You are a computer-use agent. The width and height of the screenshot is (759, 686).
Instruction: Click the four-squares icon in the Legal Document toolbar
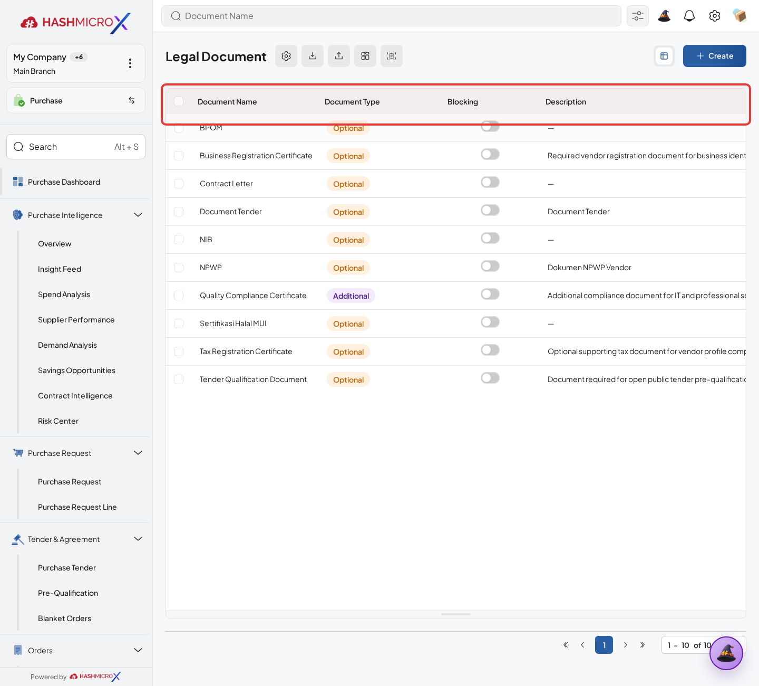pyautogui.click(x=365, y=56)
